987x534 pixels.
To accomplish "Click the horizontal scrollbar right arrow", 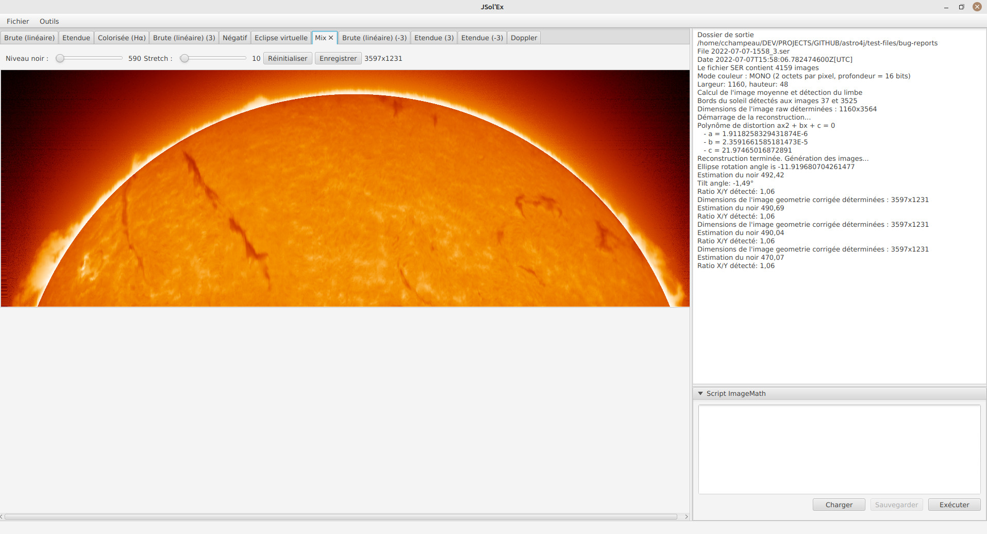I will (x=686, y=516).
